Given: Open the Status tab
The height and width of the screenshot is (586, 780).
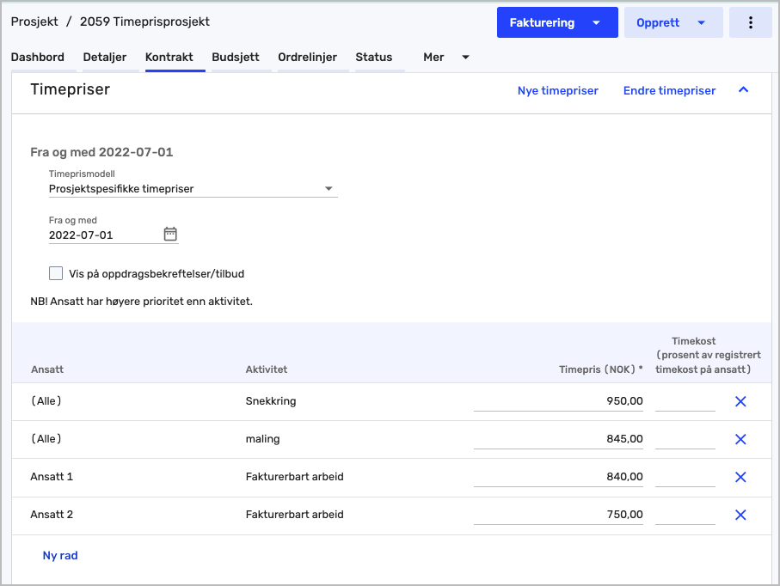Looking at the screenshot, I should 373,58.
